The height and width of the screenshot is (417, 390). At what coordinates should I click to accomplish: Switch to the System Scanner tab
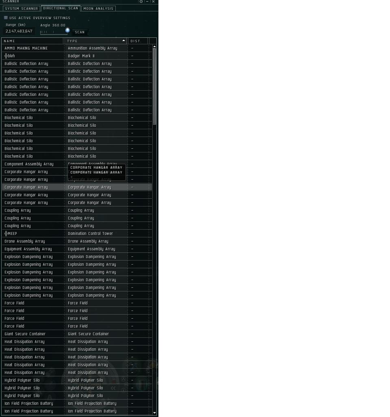point(21,9)
